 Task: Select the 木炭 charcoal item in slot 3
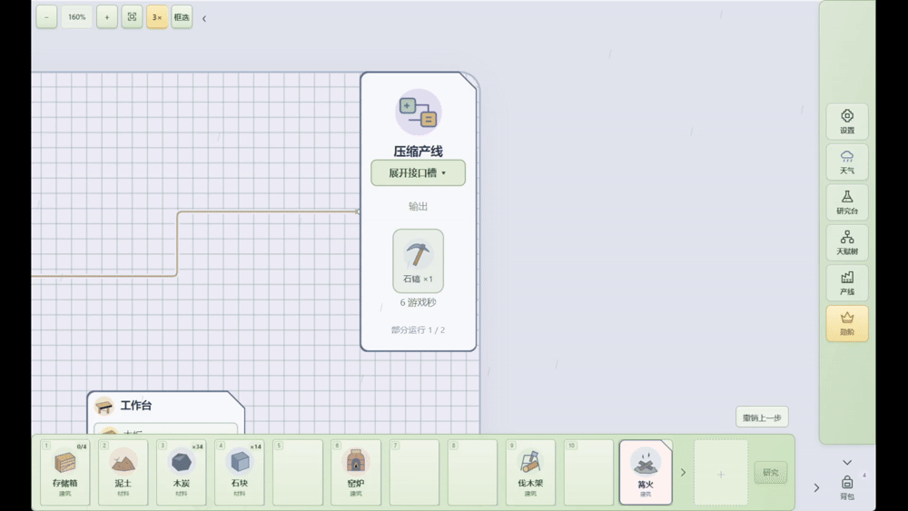[x=182, y=472]
